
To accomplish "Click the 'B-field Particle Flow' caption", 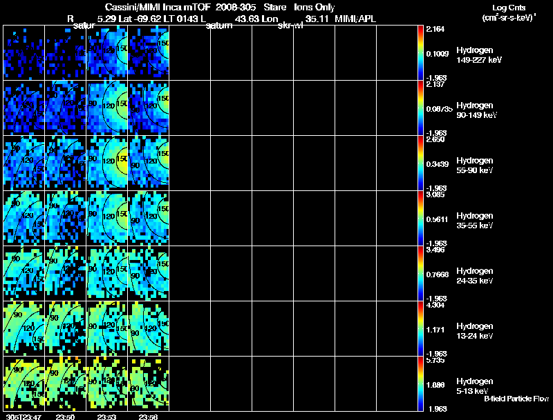I will 516,399.
